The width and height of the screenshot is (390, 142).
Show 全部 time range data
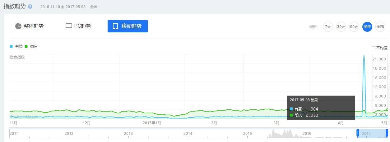coord(380,27)
